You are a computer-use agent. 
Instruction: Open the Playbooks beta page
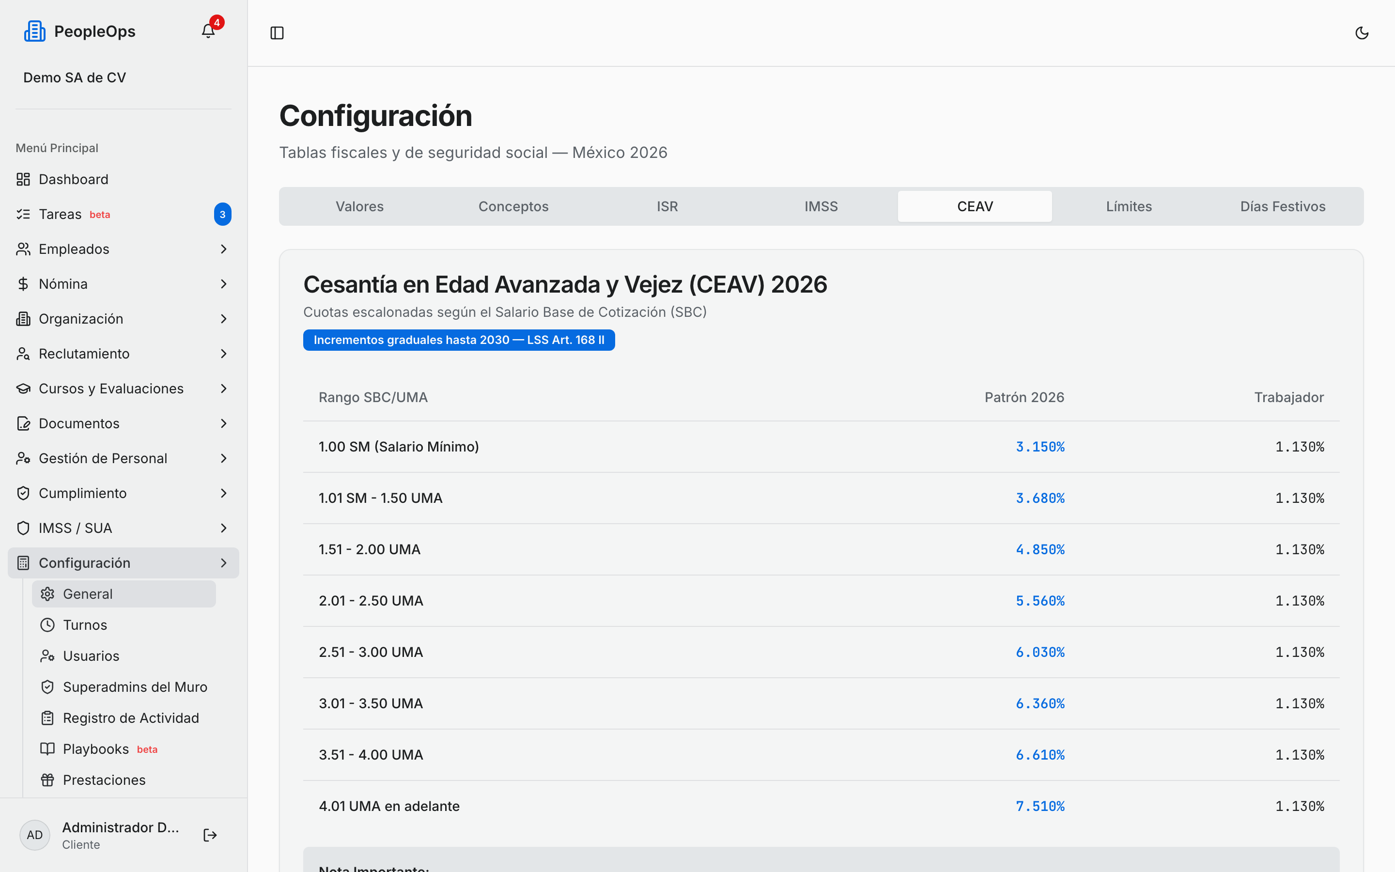pyautogui.click(x=124, y=749)
